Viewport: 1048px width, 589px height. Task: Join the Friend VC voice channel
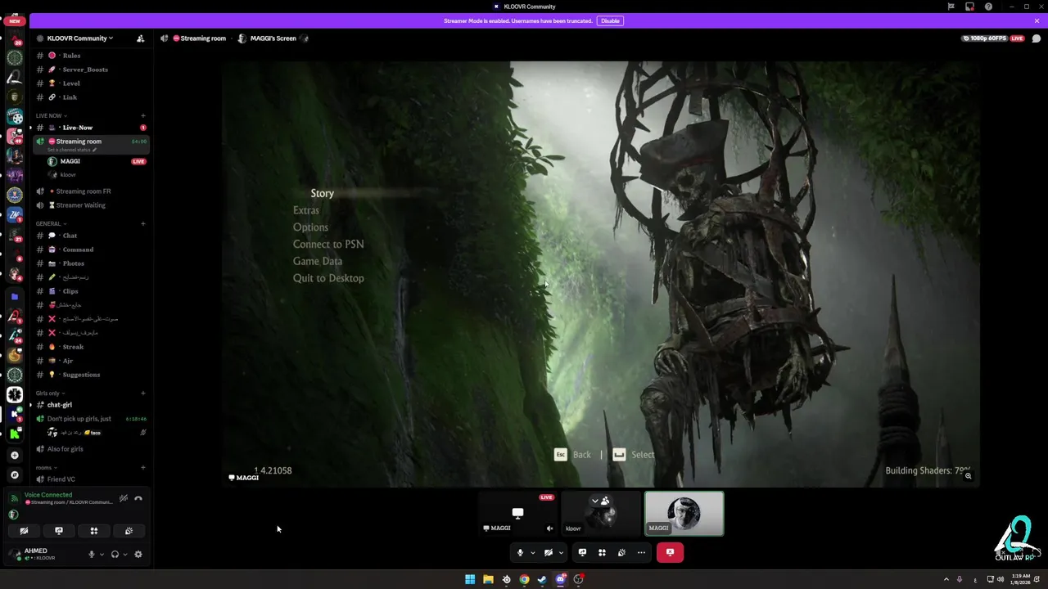90,479
